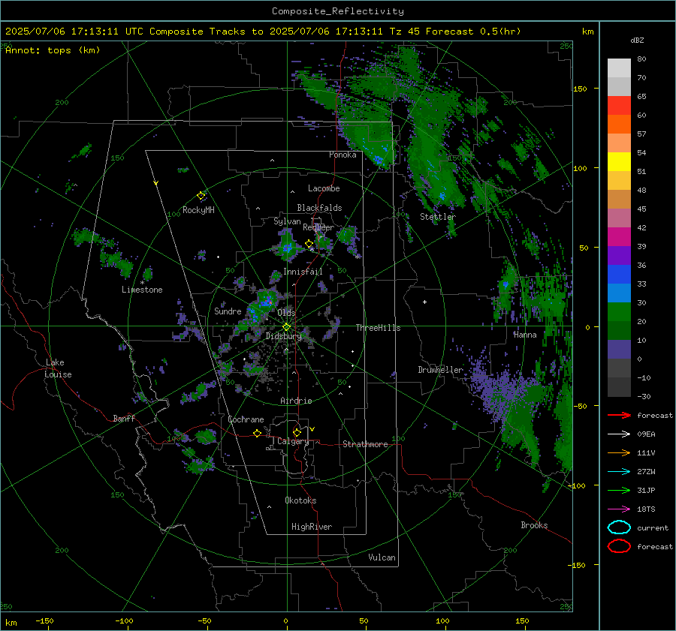Click the red forecast ellipse in the legend
Image resolution: width=676 pixels, height=631 pixels.
coord(619,546)
